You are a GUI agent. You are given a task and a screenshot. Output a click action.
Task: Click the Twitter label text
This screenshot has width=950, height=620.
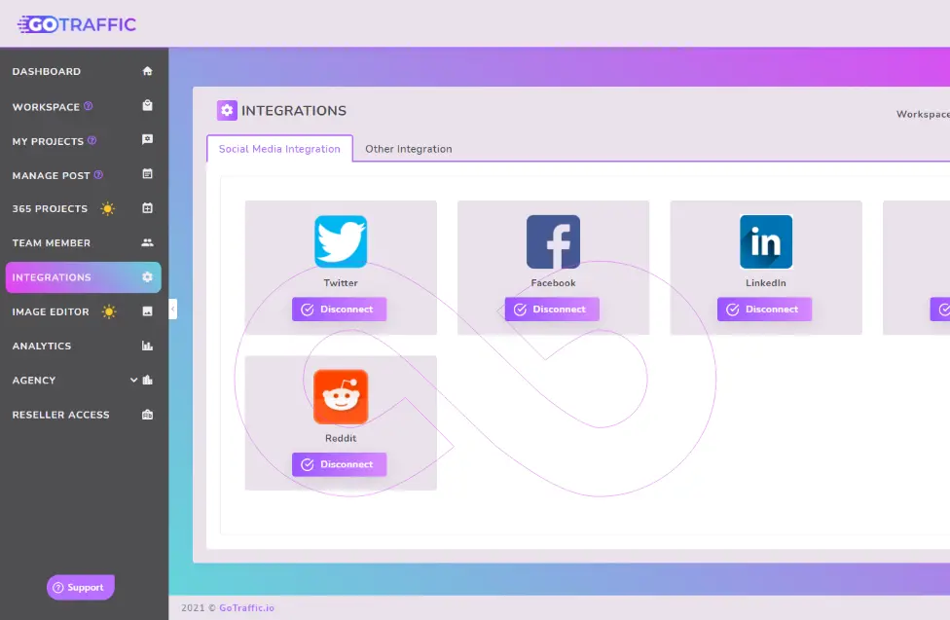coord(341,283)
